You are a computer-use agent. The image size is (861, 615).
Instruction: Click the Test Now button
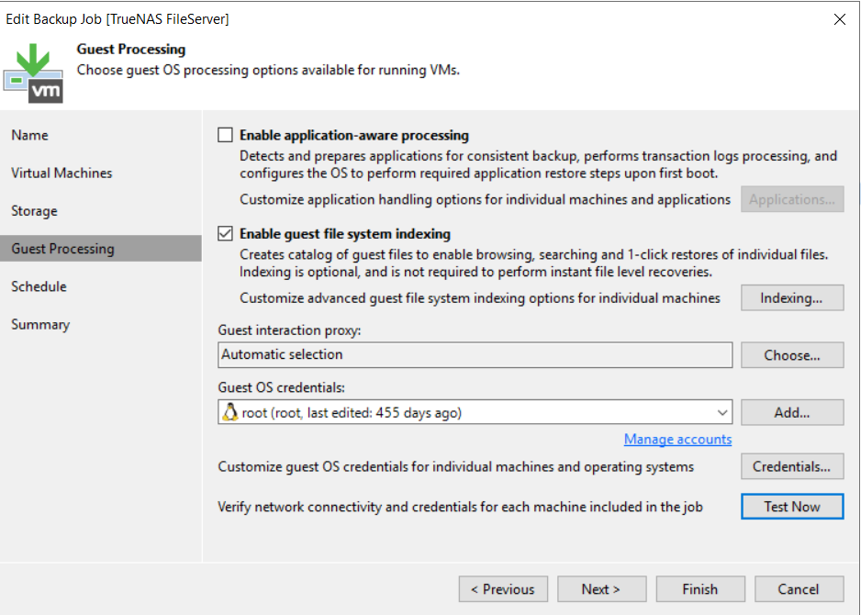tap(792, 507)
